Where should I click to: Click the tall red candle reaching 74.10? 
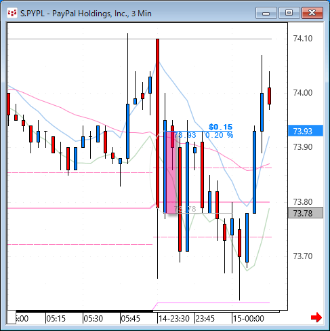coord(157,123)
